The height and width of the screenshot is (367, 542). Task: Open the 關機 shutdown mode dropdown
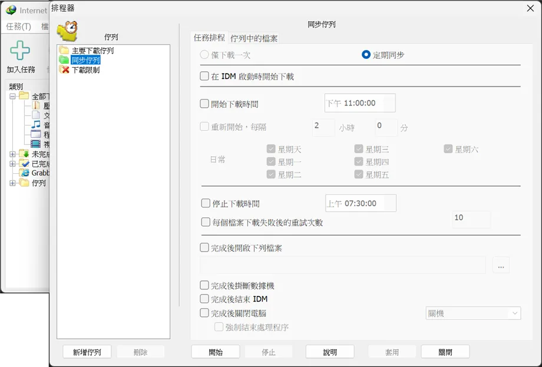473,313
